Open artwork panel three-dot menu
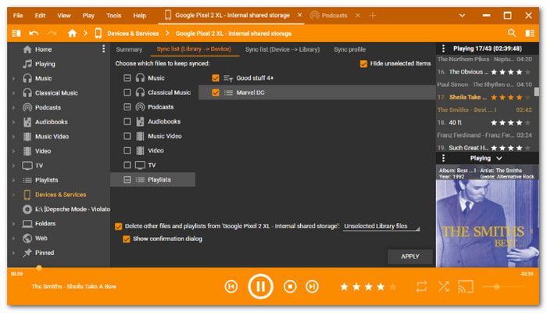The height and width of the screenshot is (313, 547). (443, 158)
